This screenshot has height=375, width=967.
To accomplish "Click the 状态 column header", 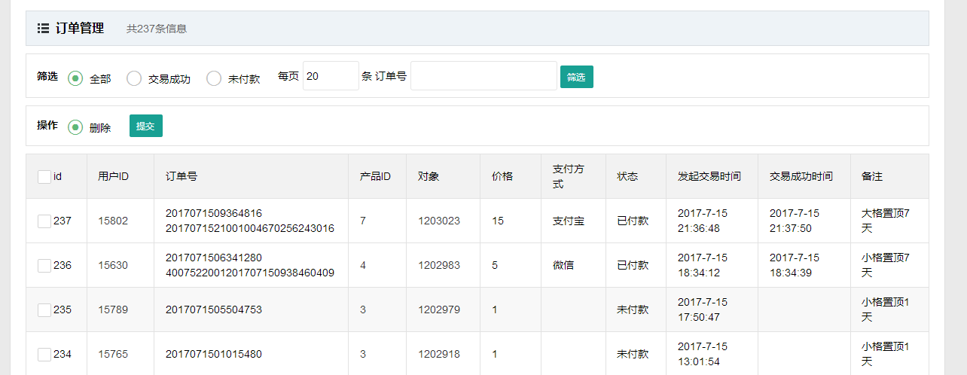I will click(627, 177).
